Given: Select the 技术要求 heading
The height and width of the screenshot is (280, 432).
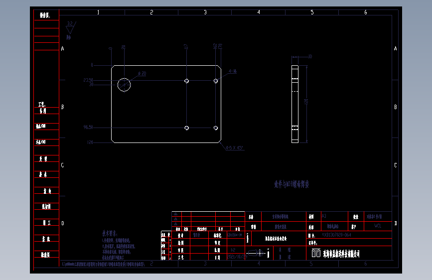Looking at the screenshot, I should pos(110,234).
